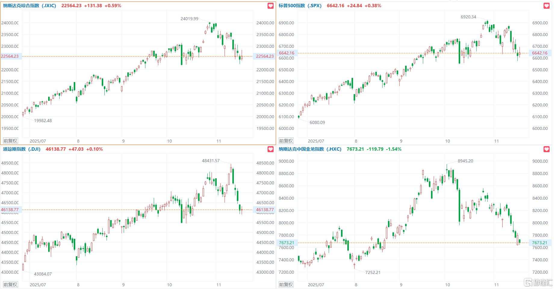Open the 标普500指数 (.SPX) title

click(x=300, y=6)
